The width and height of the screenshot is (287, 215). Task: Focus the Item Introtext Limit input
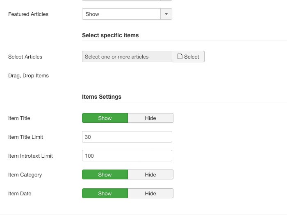127,156
